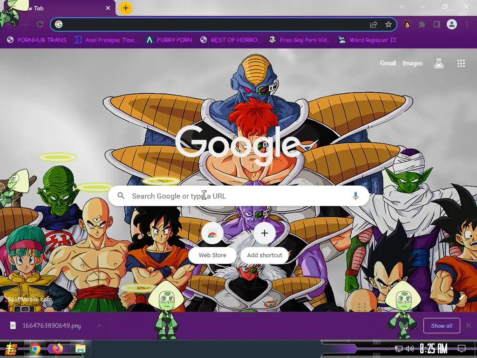477x358 pixels.
Task: Expand the download item options chevron
Action: 99,326
